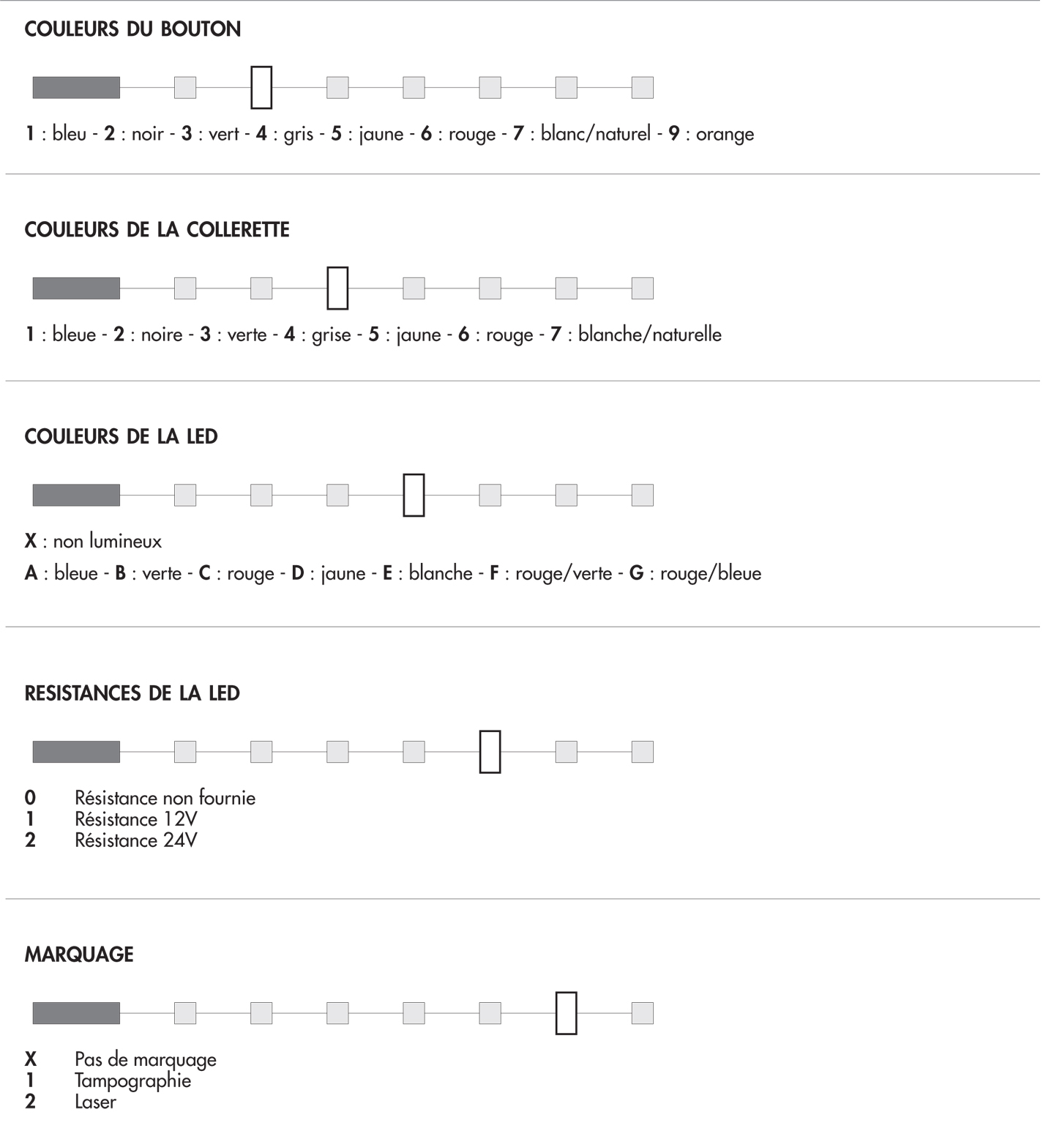
Task: Click the 'MARQUAGE' section heading
Action: click(79, 955)
